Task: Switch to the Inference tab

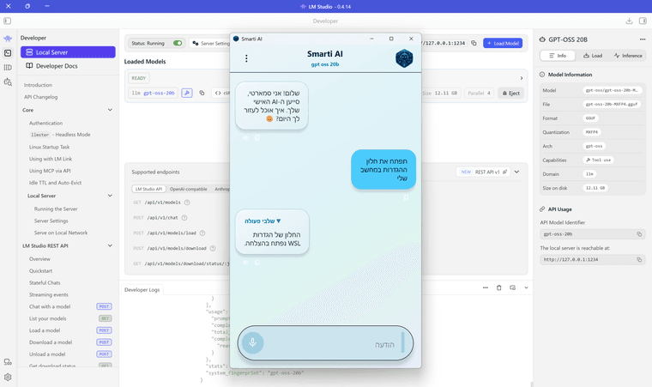Action: (x=628, y=55)
